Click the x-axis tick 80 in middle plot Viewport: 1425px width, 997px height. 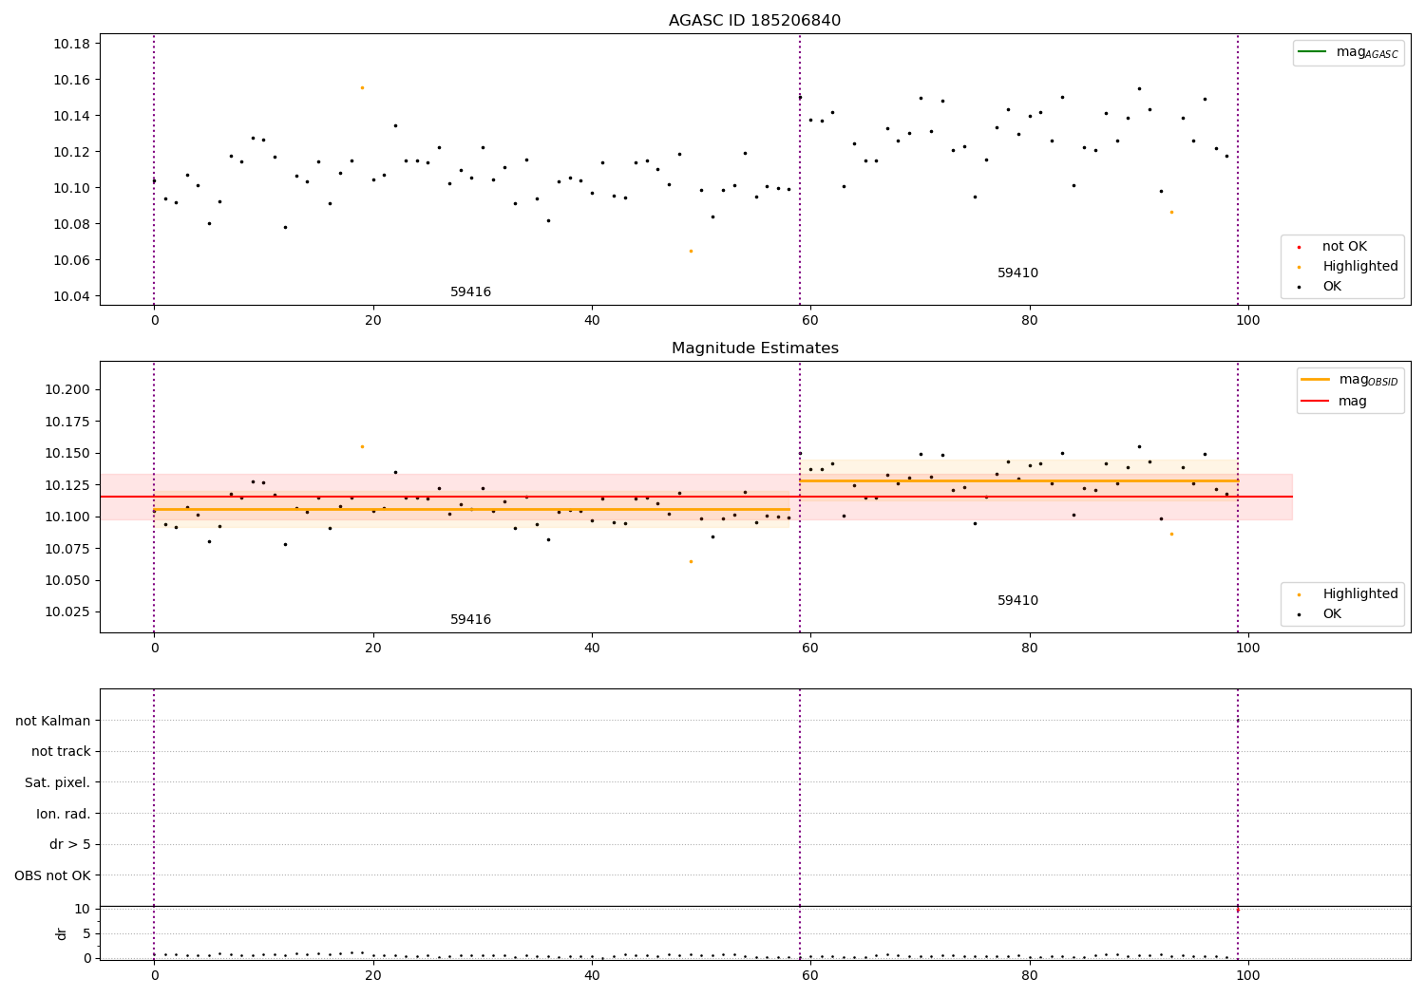1030,648
